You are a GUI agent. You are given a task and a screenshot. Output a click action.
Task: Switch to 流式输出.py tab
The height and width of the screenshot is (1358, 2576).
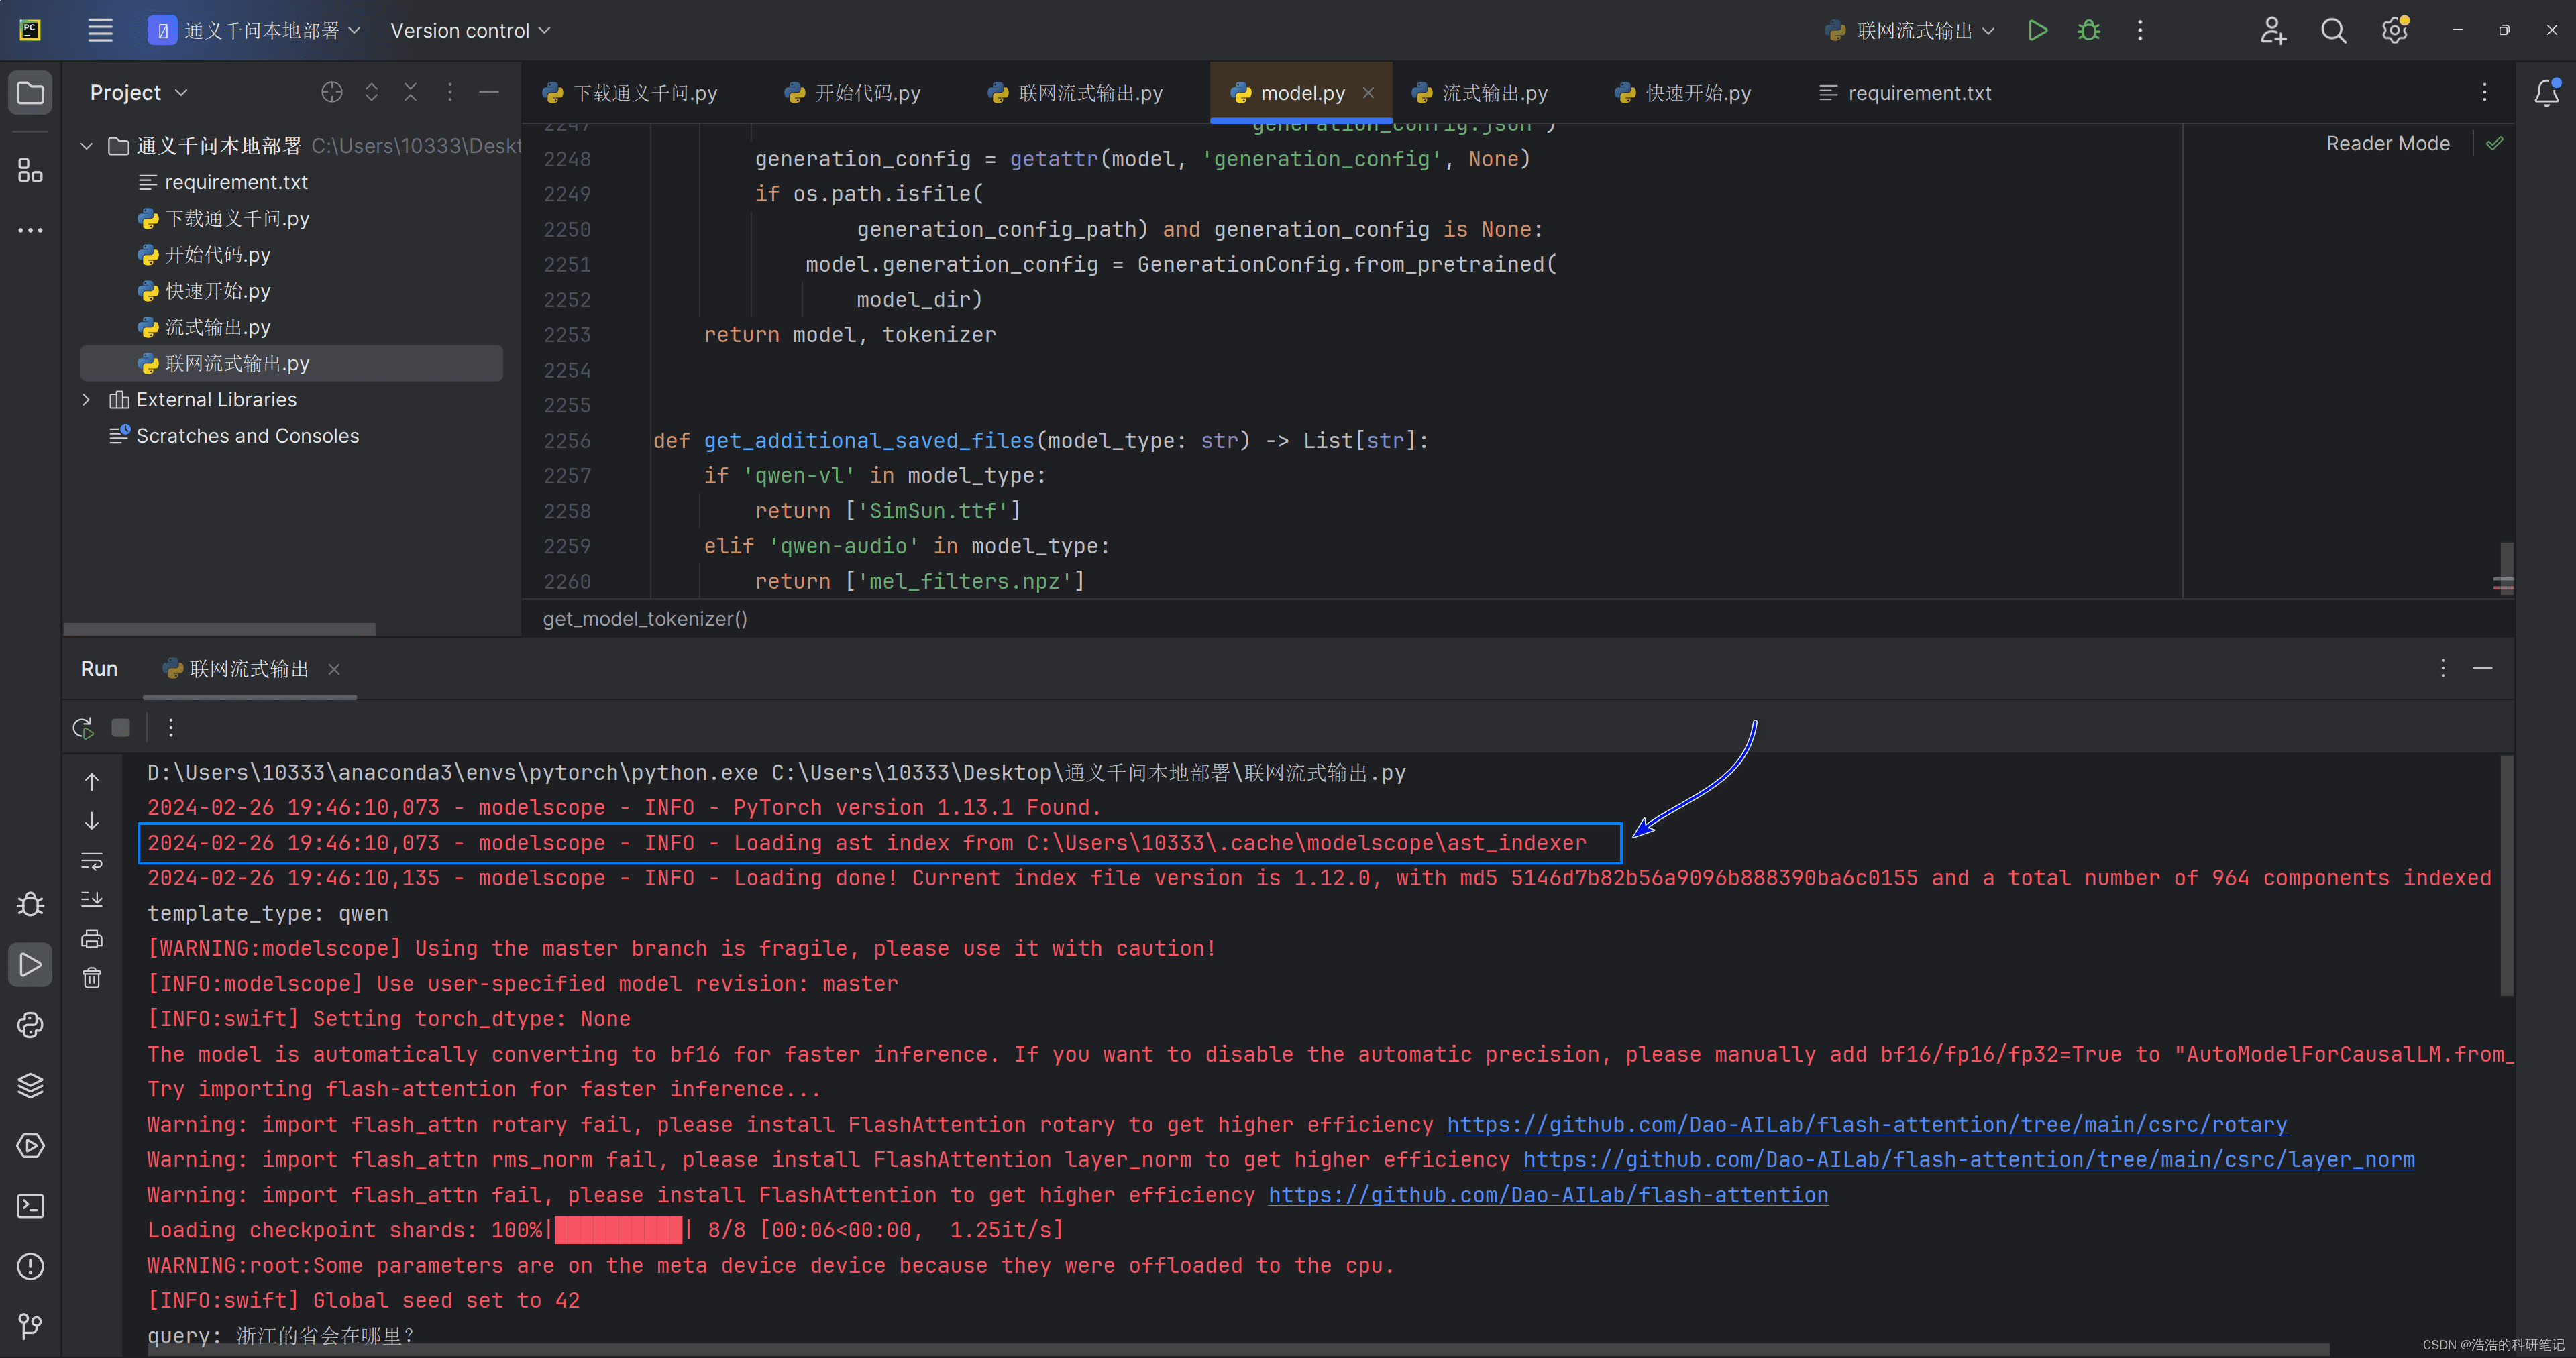(x=1480, y=93)
